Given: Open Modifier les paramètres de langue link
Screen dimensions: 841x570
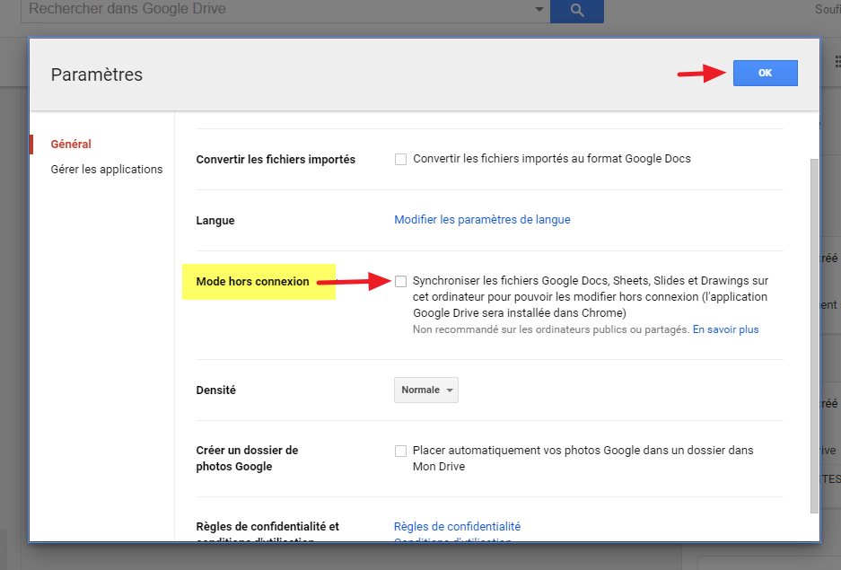Looking at the screenshot, I should tap(482, 220).
